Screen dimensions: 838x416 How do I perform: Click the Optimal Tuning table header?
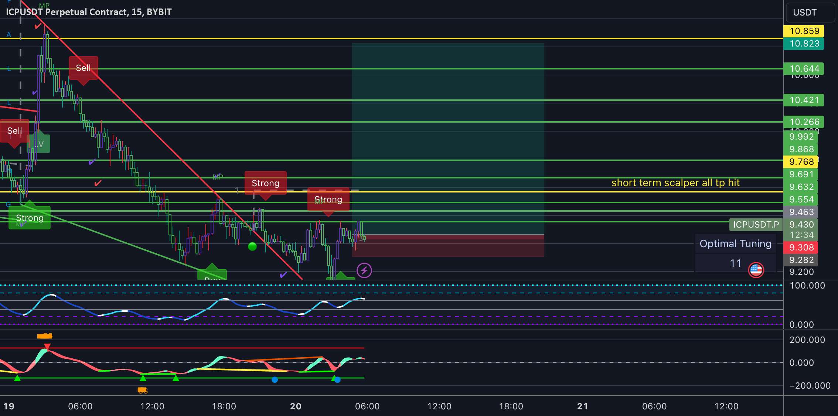click(735, 244)
